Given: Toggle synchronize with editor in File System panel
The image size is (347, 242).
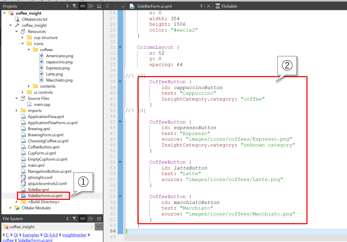Looking at the screenshot, I should coord(83,219).
